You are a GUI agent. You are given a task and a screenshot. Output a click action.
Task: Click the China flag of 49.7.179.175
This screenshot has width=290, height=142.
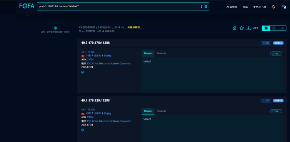(83, 56)
